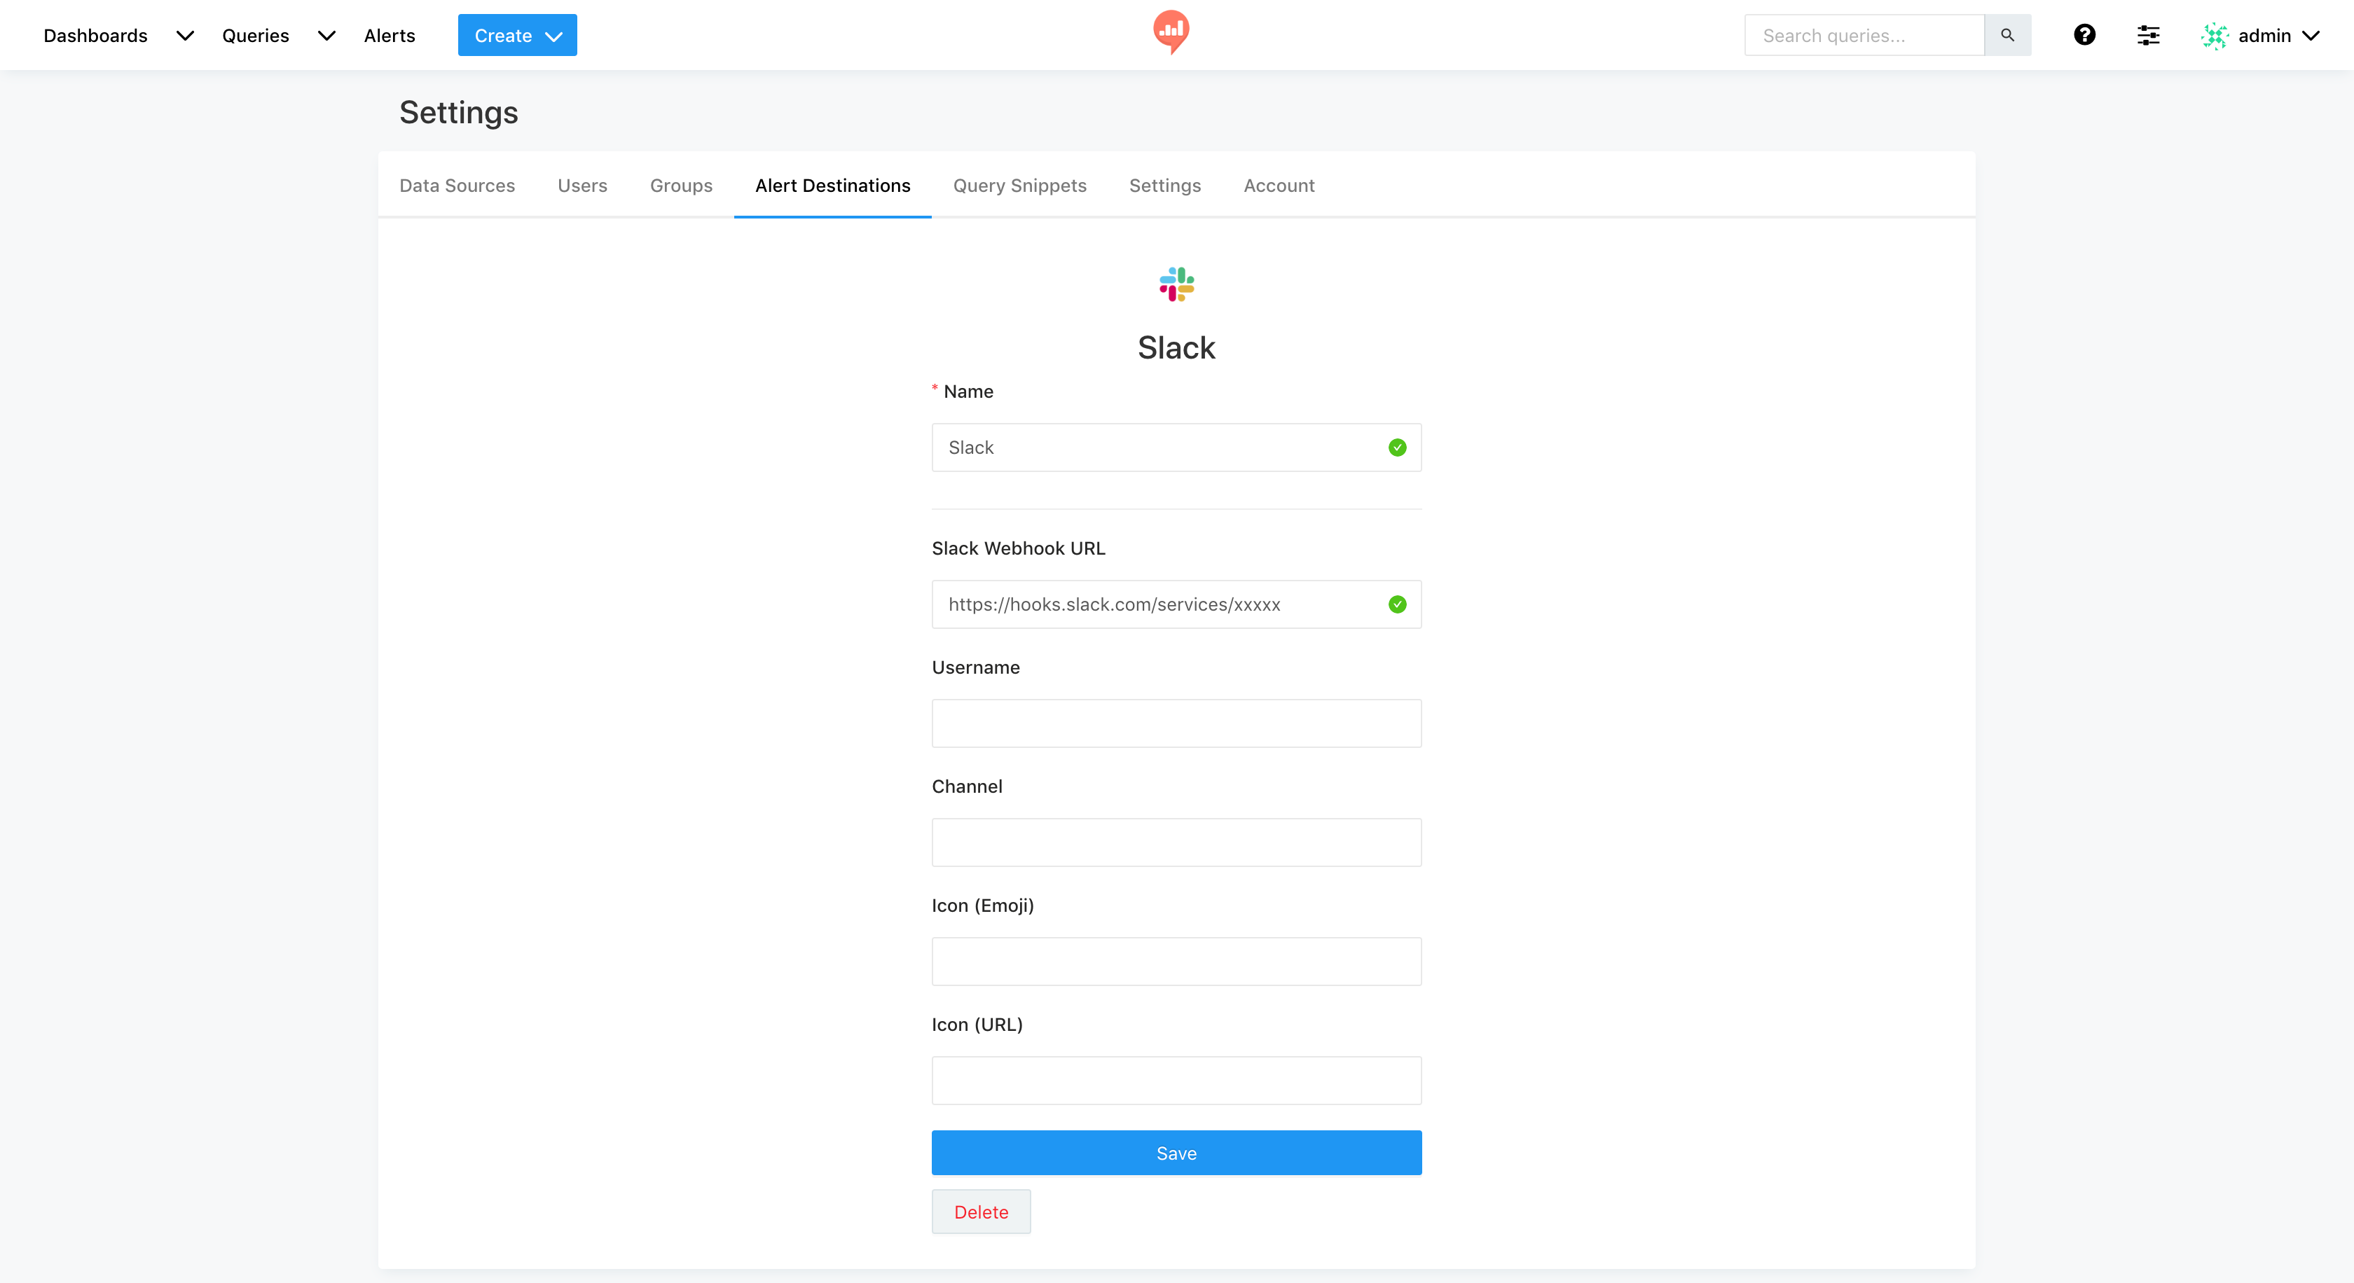Click into the Search queries box
Screen dimensions: 2354x1283
click(x=1864, y=36)
